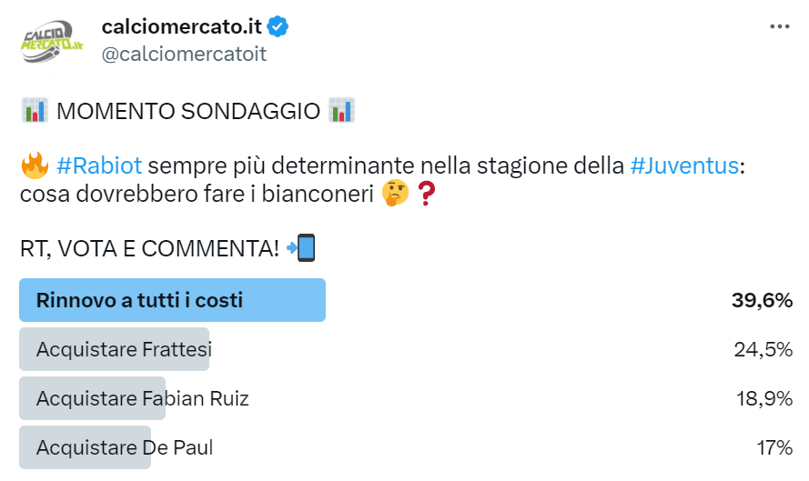Click the red question mark emoji
809x481 pixels.
pyautogui.click(x=424, y=194)
